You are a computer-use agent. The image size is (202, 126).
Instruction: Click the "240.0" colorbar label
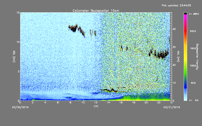tap(193, 31)
